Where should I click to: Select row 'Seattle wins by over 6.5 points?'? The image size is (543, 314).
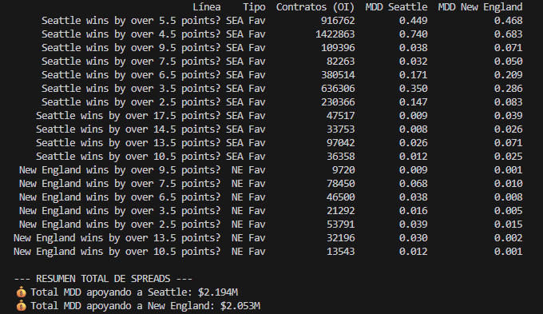[x=282, y=75]
